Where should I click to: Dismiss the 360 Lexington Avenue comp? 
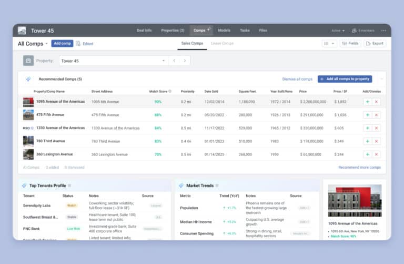click(x=376, y=154)
